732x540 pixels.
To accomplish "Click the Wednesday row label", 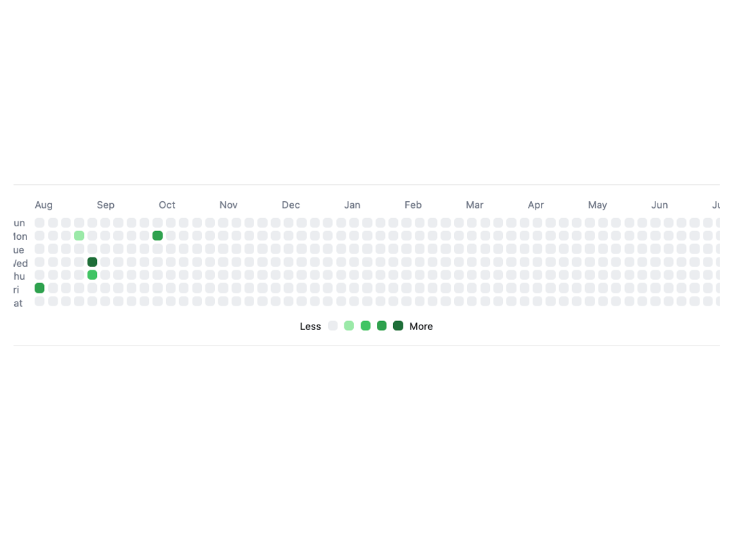I will [20, 264].
